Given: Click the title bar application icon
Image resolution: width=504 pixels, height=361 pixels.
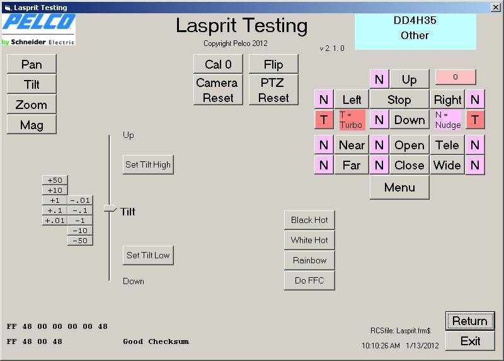Looking at the screenshot, I should point(8,8).
